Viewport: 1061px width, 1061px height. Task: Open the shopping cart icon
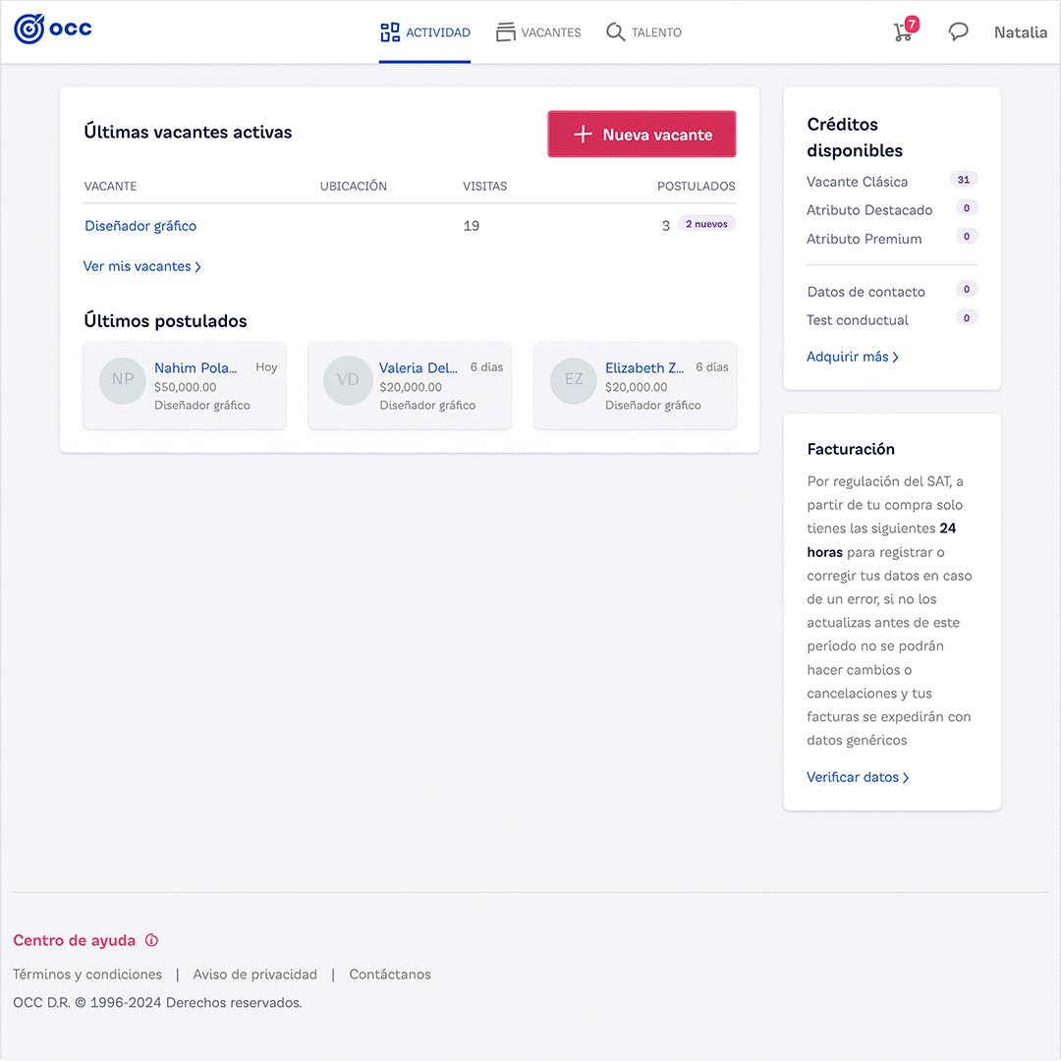click(902, 32)
